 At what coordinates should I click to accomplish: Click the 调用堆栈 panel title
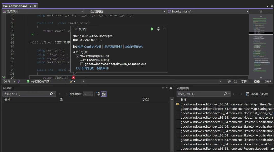pyautogui.click(x=183, y=88)
